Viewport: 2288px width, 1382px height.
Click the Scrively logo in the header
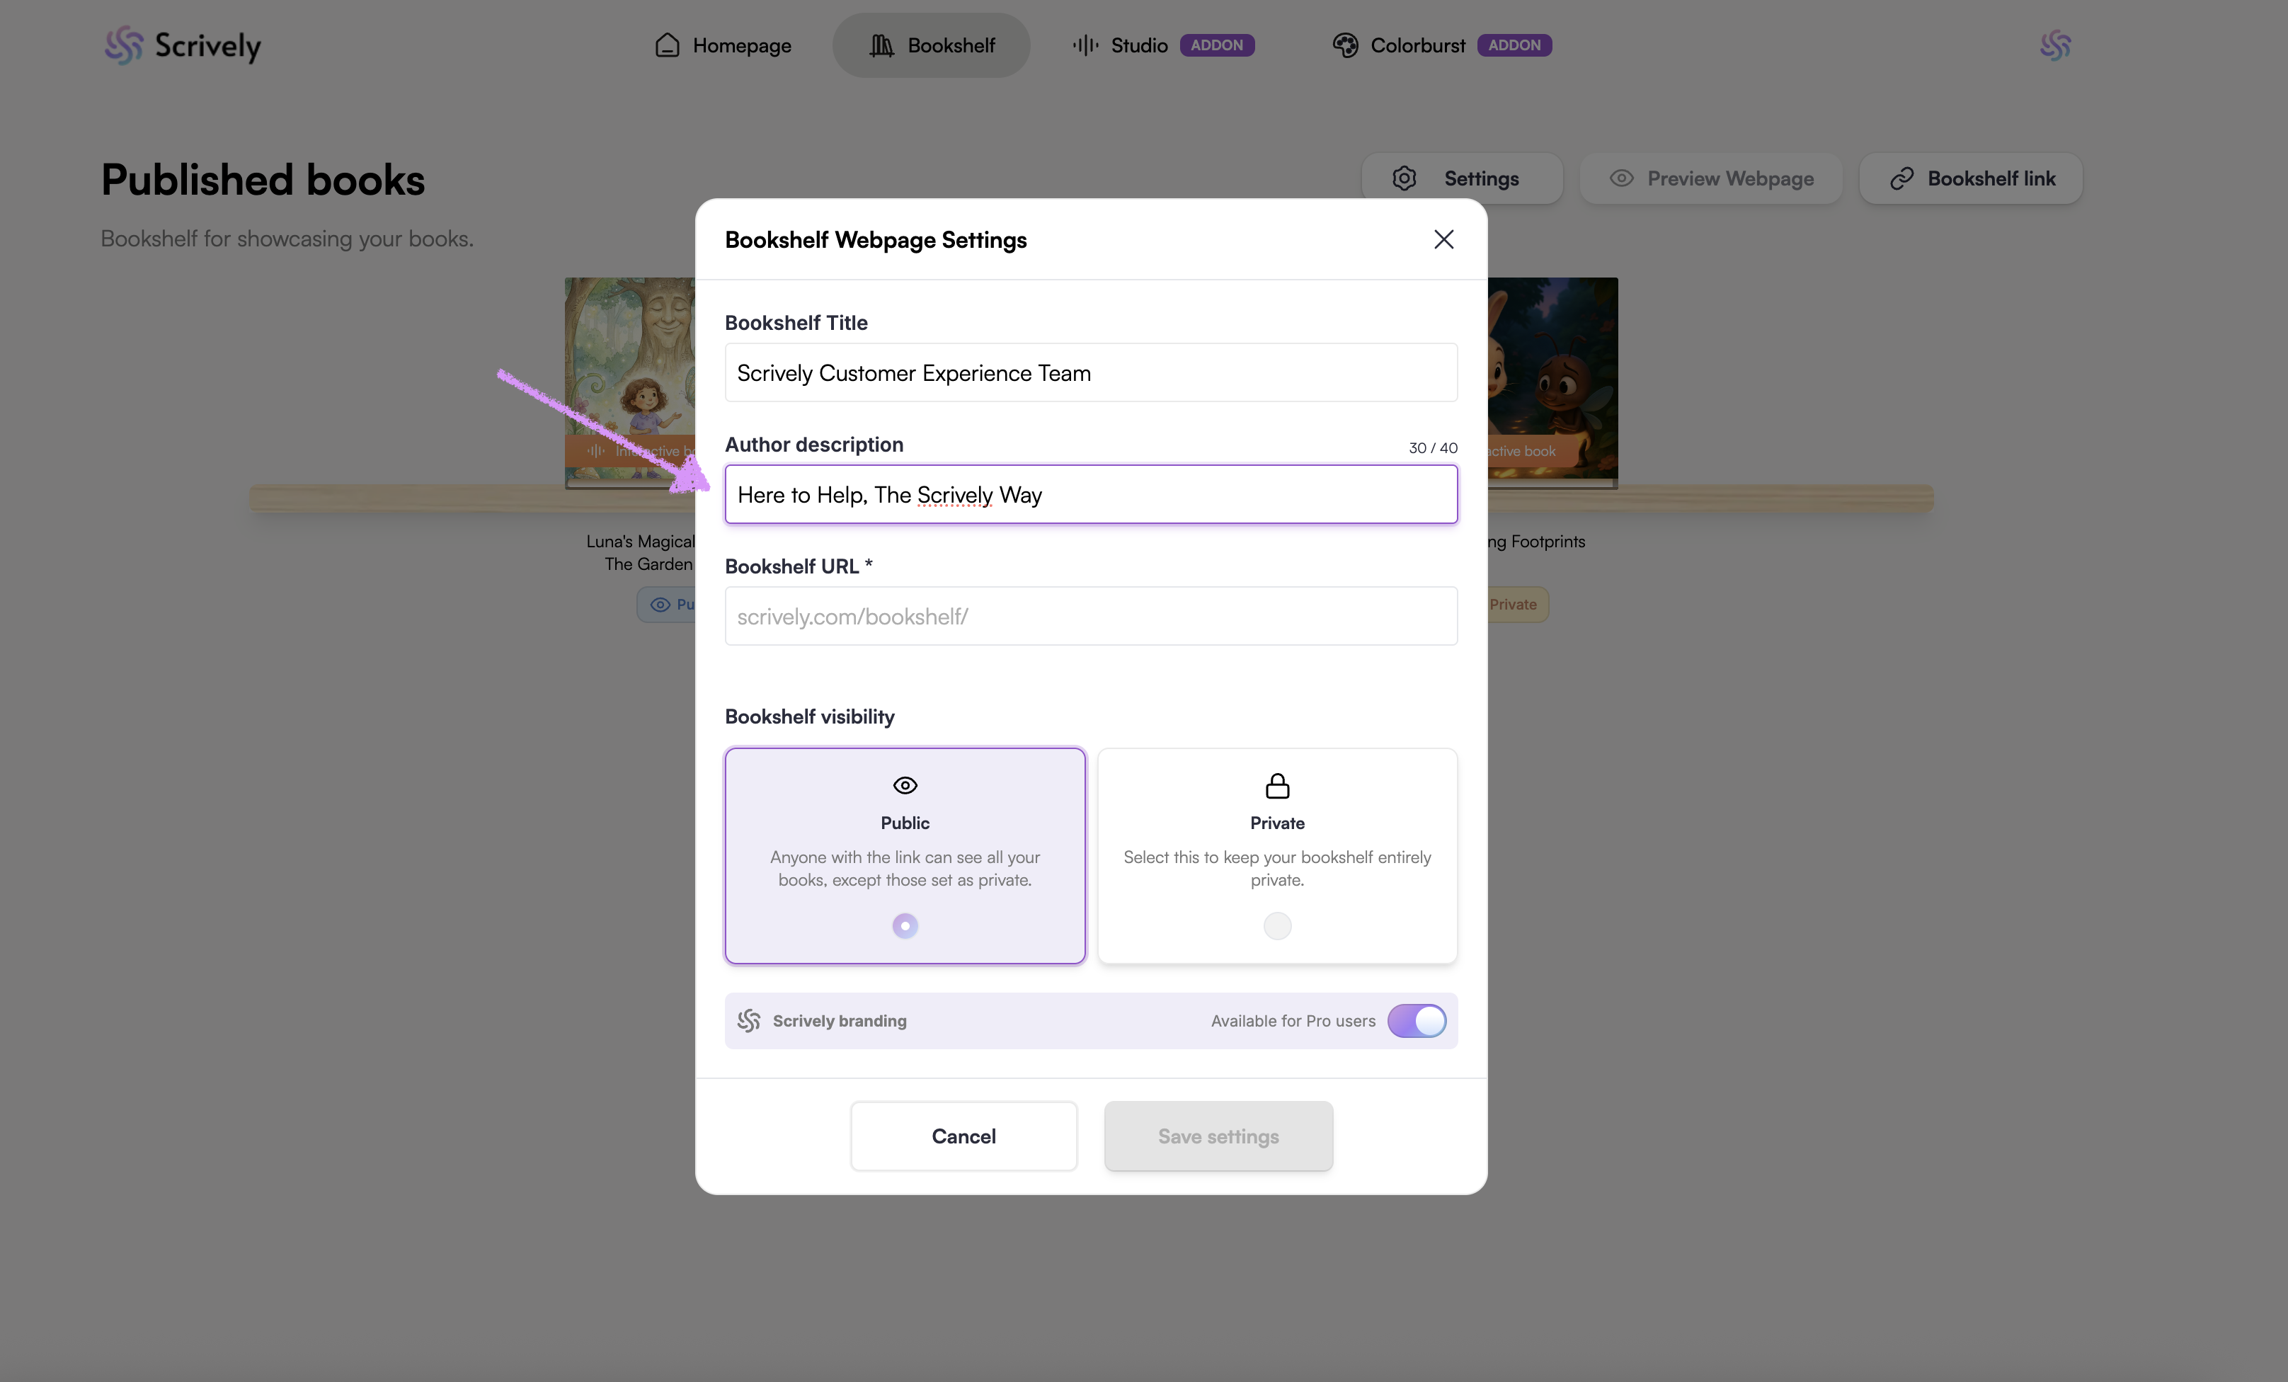pyautogui.click(x=182, y=45)
